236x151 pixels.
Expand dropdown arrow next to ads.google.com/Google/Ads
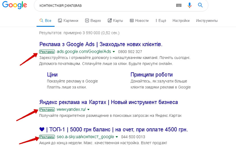(114, 52)
